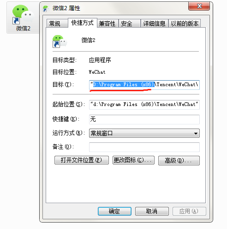
Task: Select the 微信2 desktop shortcut icon
Action: (x=23, y=18)
